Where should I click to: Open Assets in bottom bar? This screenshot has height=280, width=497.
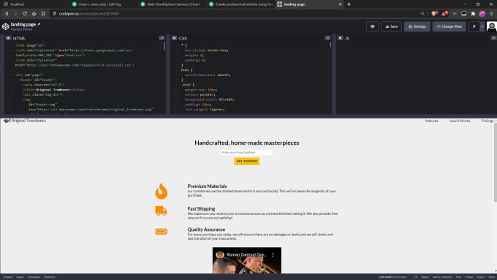coord(20,277)
